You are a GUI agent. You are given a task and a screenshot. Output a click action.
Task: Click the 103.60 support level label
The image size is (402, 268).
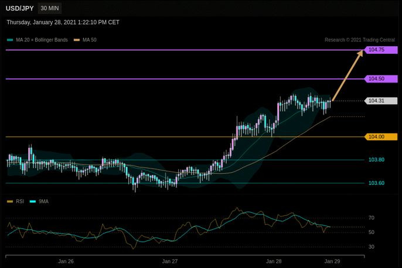(x=376, y=183)
